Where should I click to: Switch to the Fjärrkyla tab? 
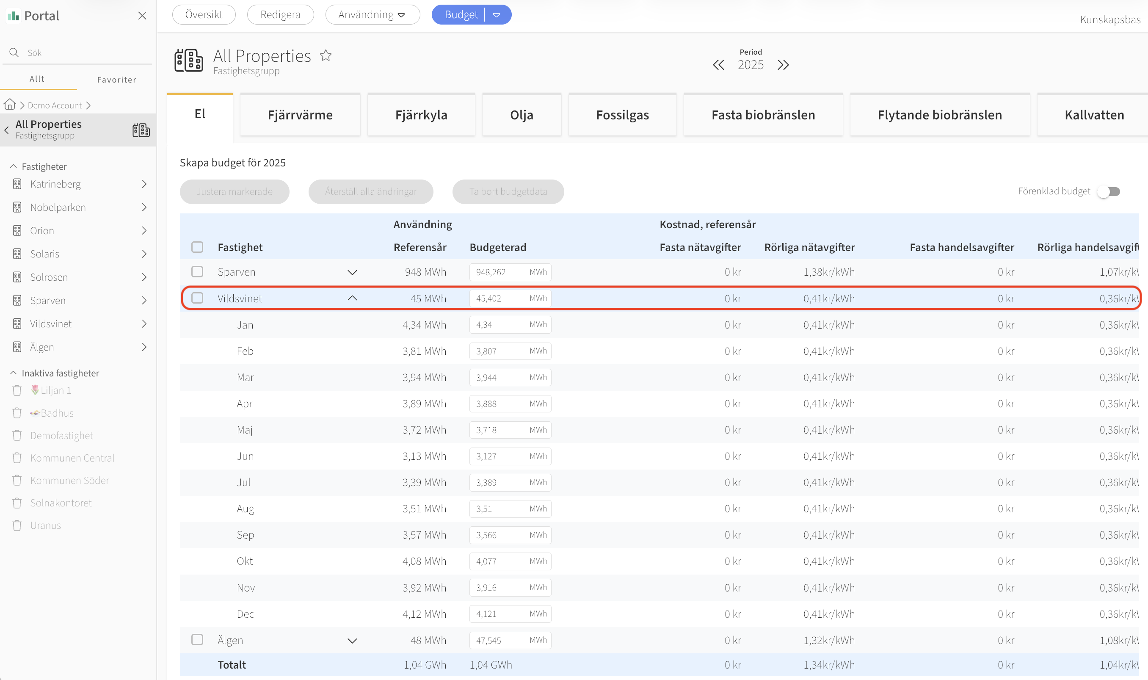(x=422, y=115)
